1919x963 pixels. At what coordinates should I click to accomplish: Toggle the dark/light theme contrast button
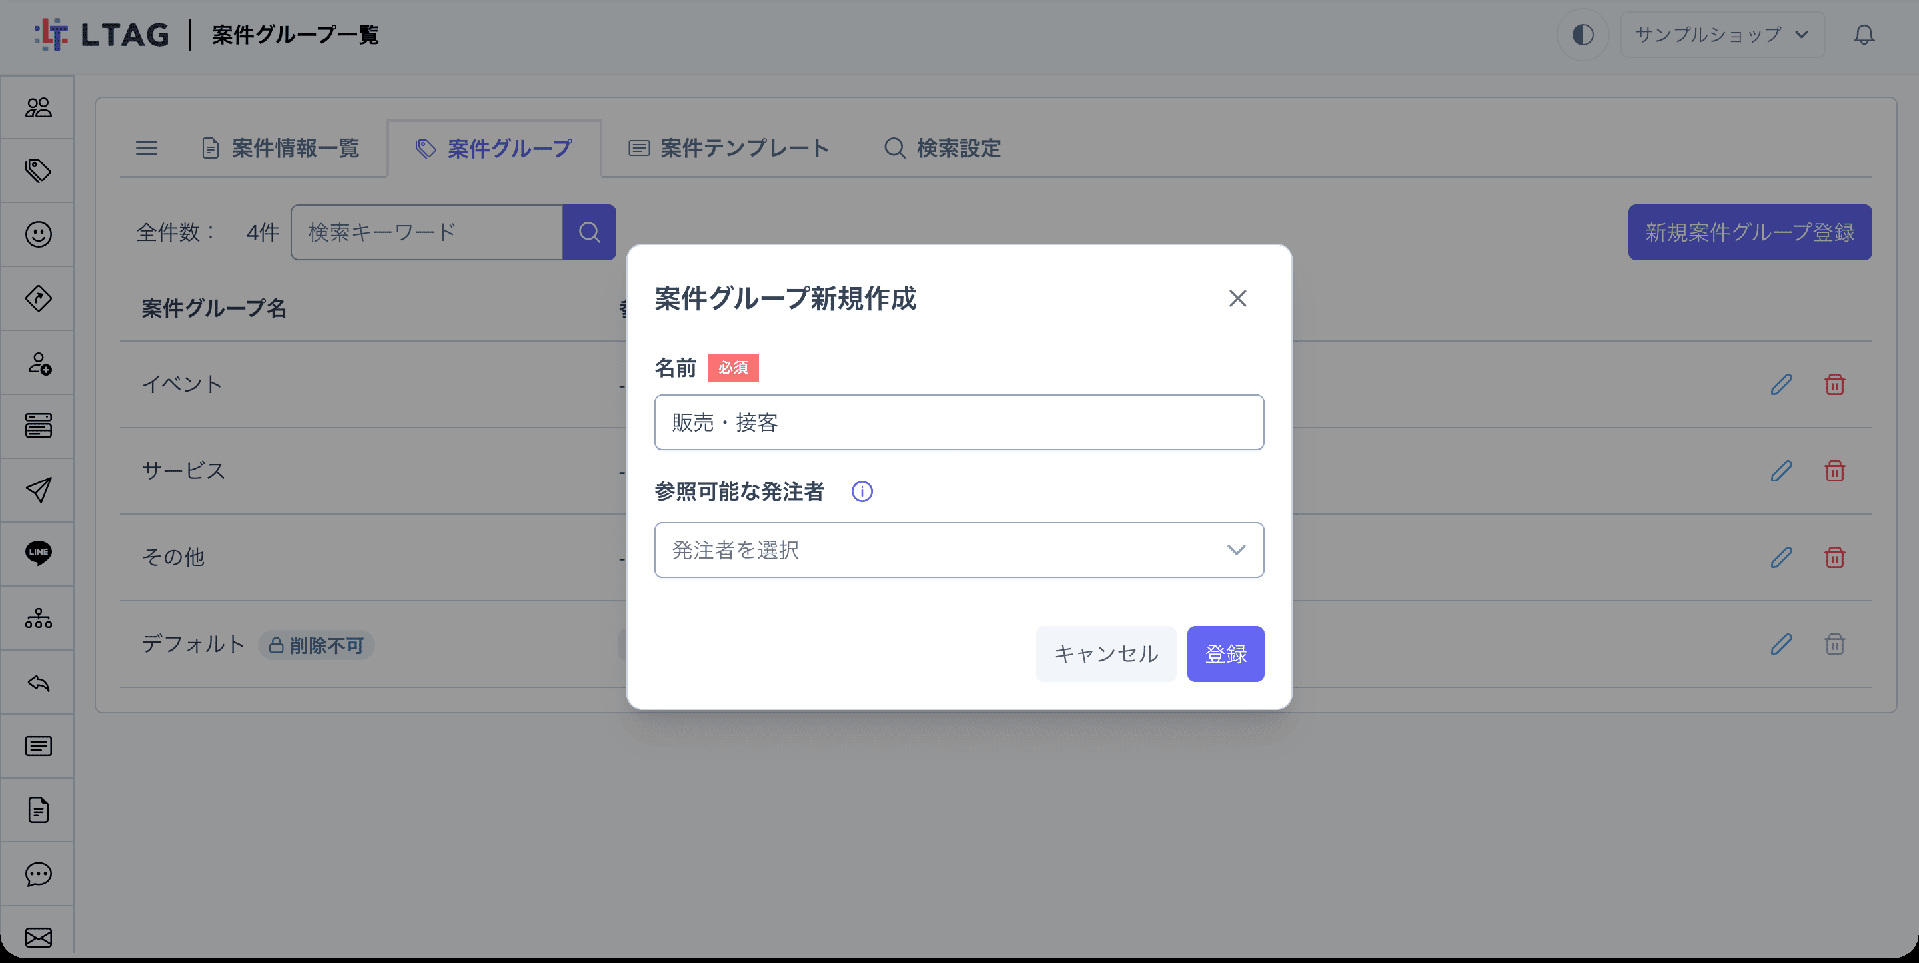click(1583, 34)
